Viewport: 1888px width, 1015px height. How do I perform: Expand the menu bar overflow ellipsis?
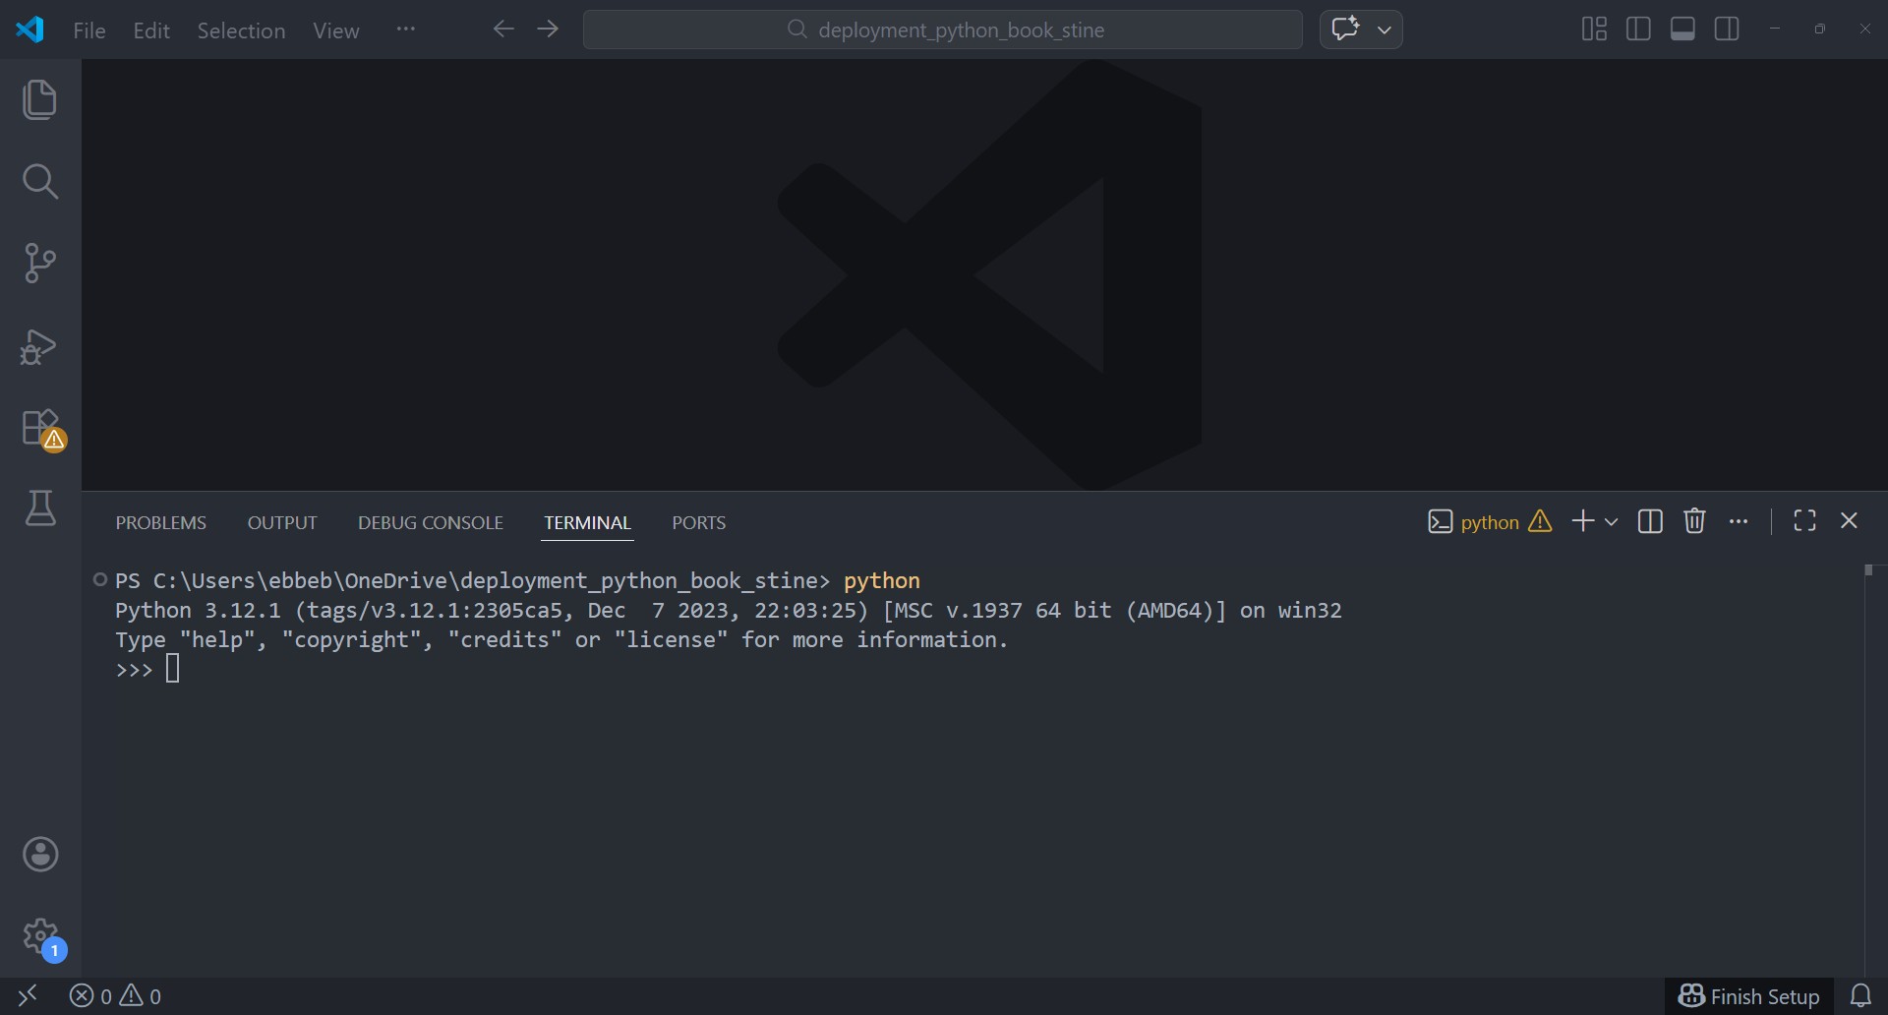tap(405, 30)
